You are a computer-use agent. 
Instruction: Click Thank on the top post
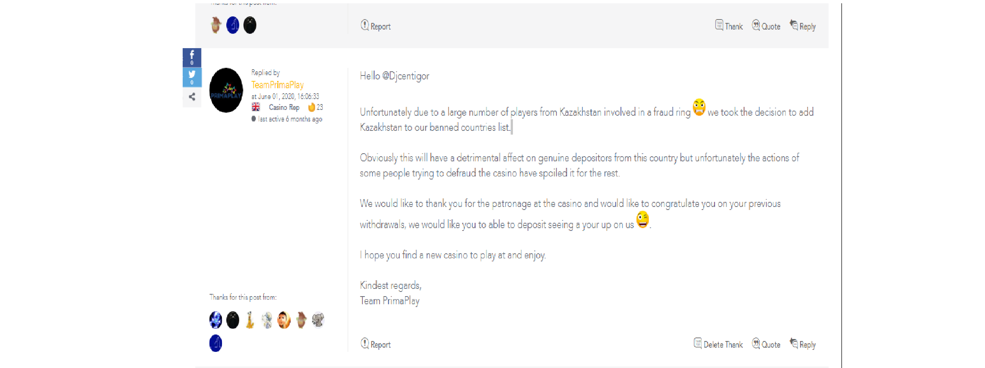[729, 26]
